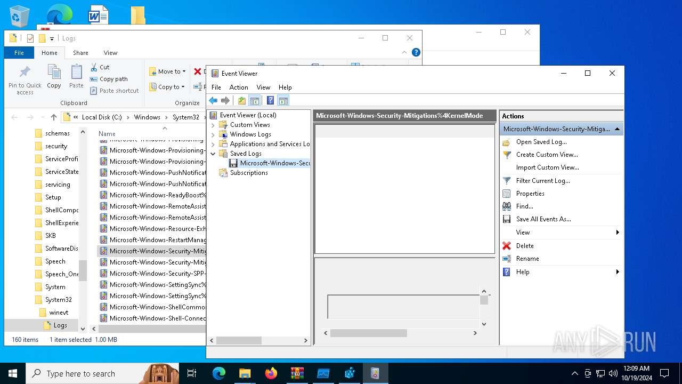Click the Home tab in File Explorer
The width and height of the screenshot is (682, 384).
point(50,53)
